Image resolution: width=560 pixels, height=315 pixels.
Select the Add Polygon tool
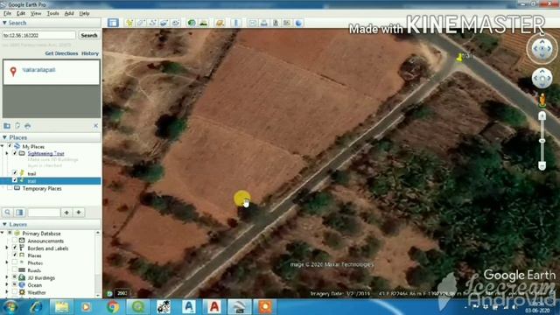click(x=141, y=23)
